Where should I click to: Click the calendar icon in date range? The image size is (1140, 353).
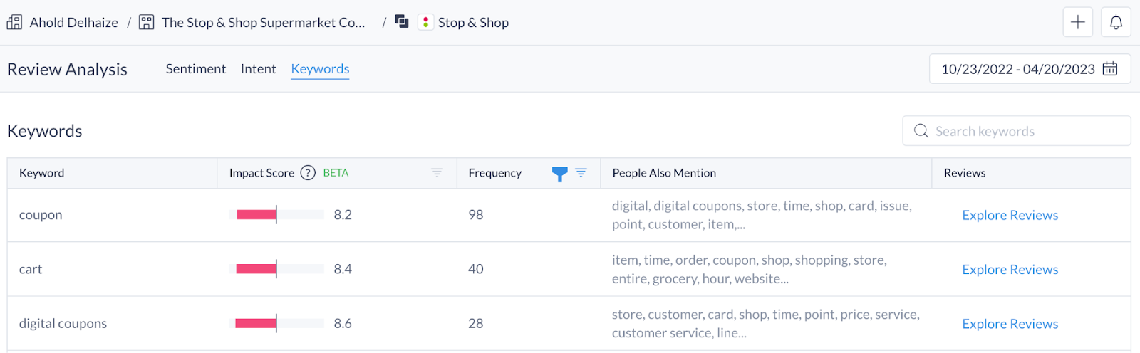[x=1110, y=69]
